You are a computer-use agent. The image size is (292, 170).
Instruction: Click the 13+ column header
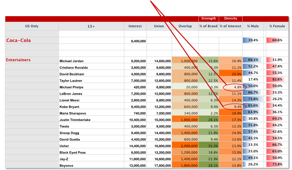tap(91, 26)
